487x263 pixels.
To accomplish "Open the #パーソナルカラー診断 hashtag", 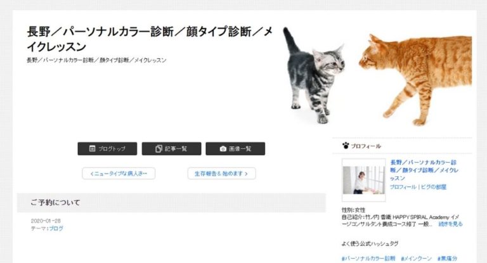I will point(368,259).
